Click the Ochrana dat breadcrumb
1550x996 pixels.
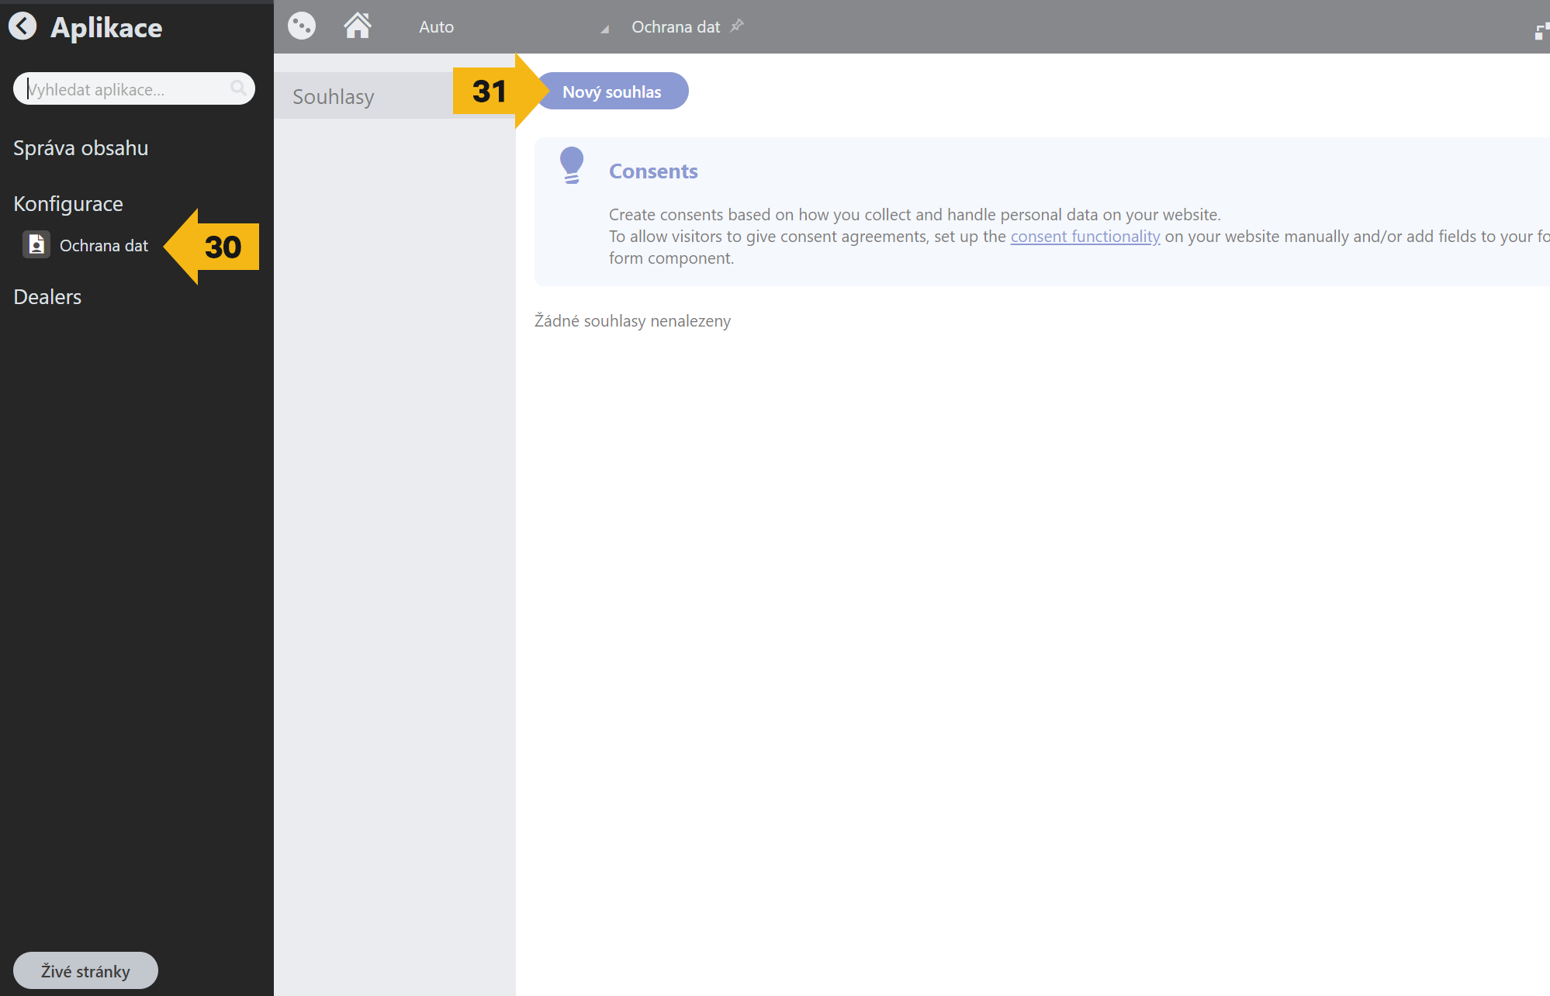click(x=676, y=27)
